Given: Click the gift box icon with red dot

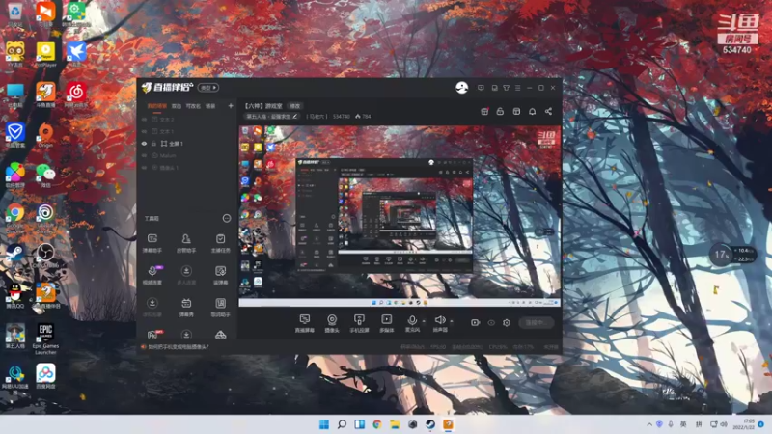Looking at the screenshot, I should [x=484, y=112].
